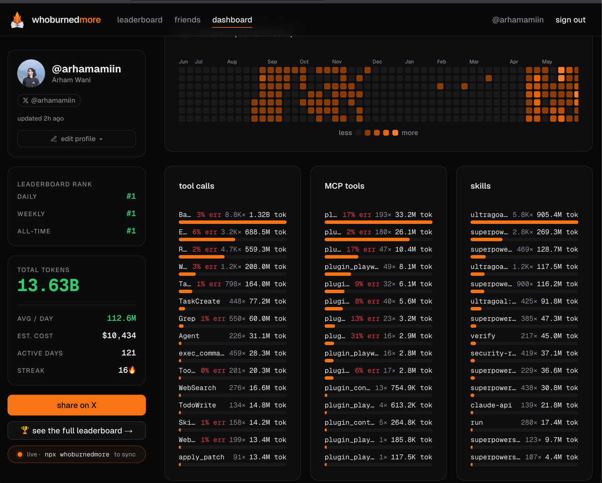Click the darkest legend swatch next to less

coord(358,133)
